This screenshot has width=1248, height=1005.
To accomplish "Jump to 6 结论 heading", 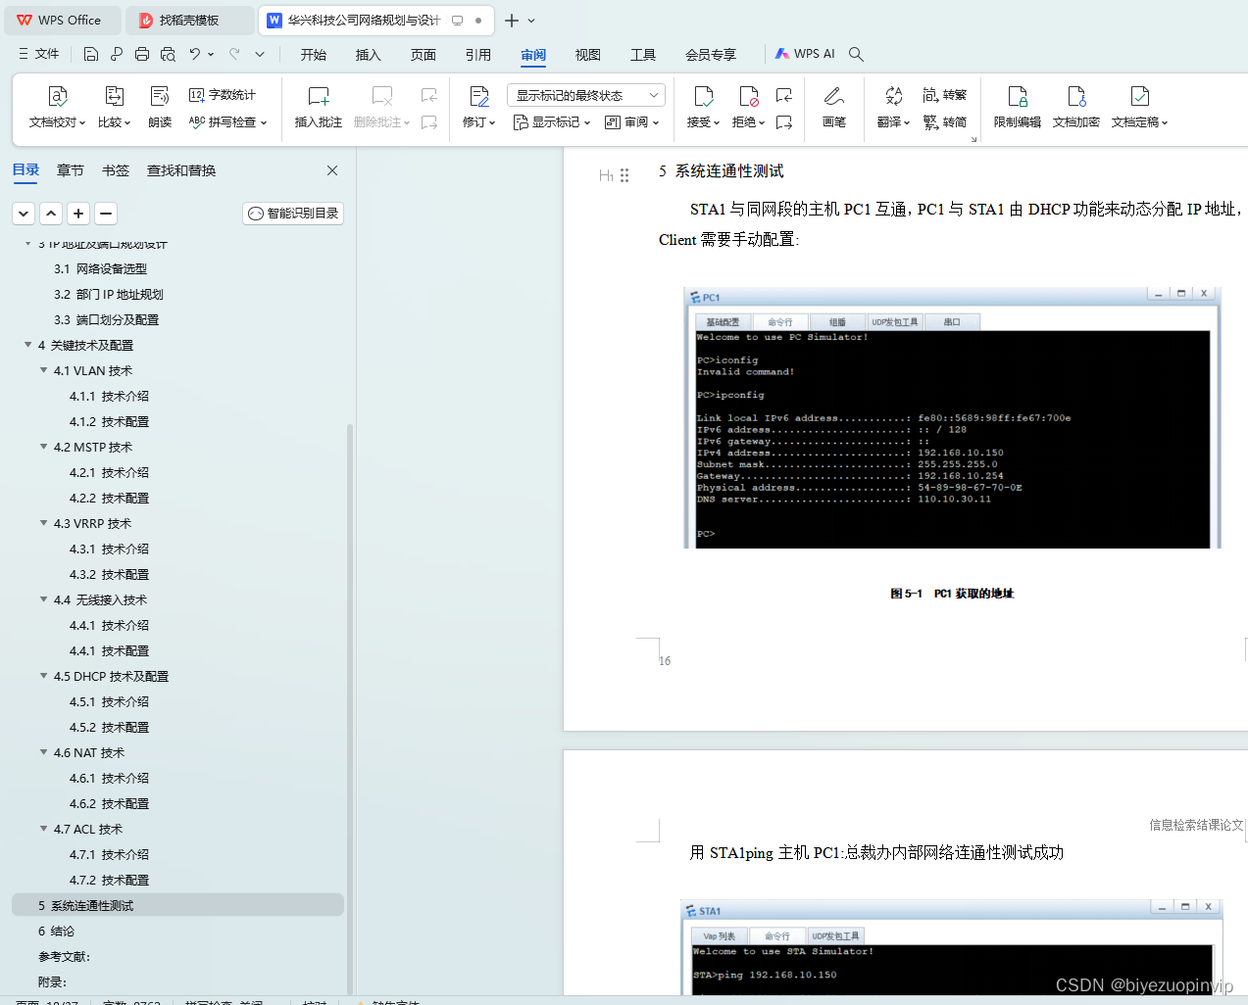I will (56, 931).
